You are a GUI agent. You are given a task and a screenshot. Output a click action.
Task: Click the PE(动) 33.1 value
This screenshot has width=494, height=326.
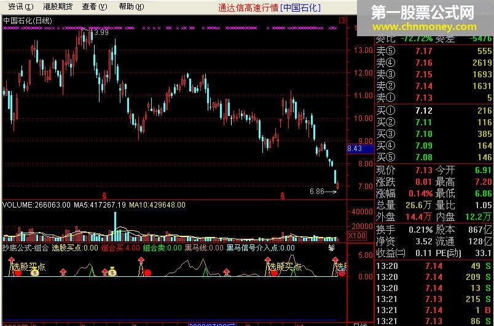click(x=484, y=253)
